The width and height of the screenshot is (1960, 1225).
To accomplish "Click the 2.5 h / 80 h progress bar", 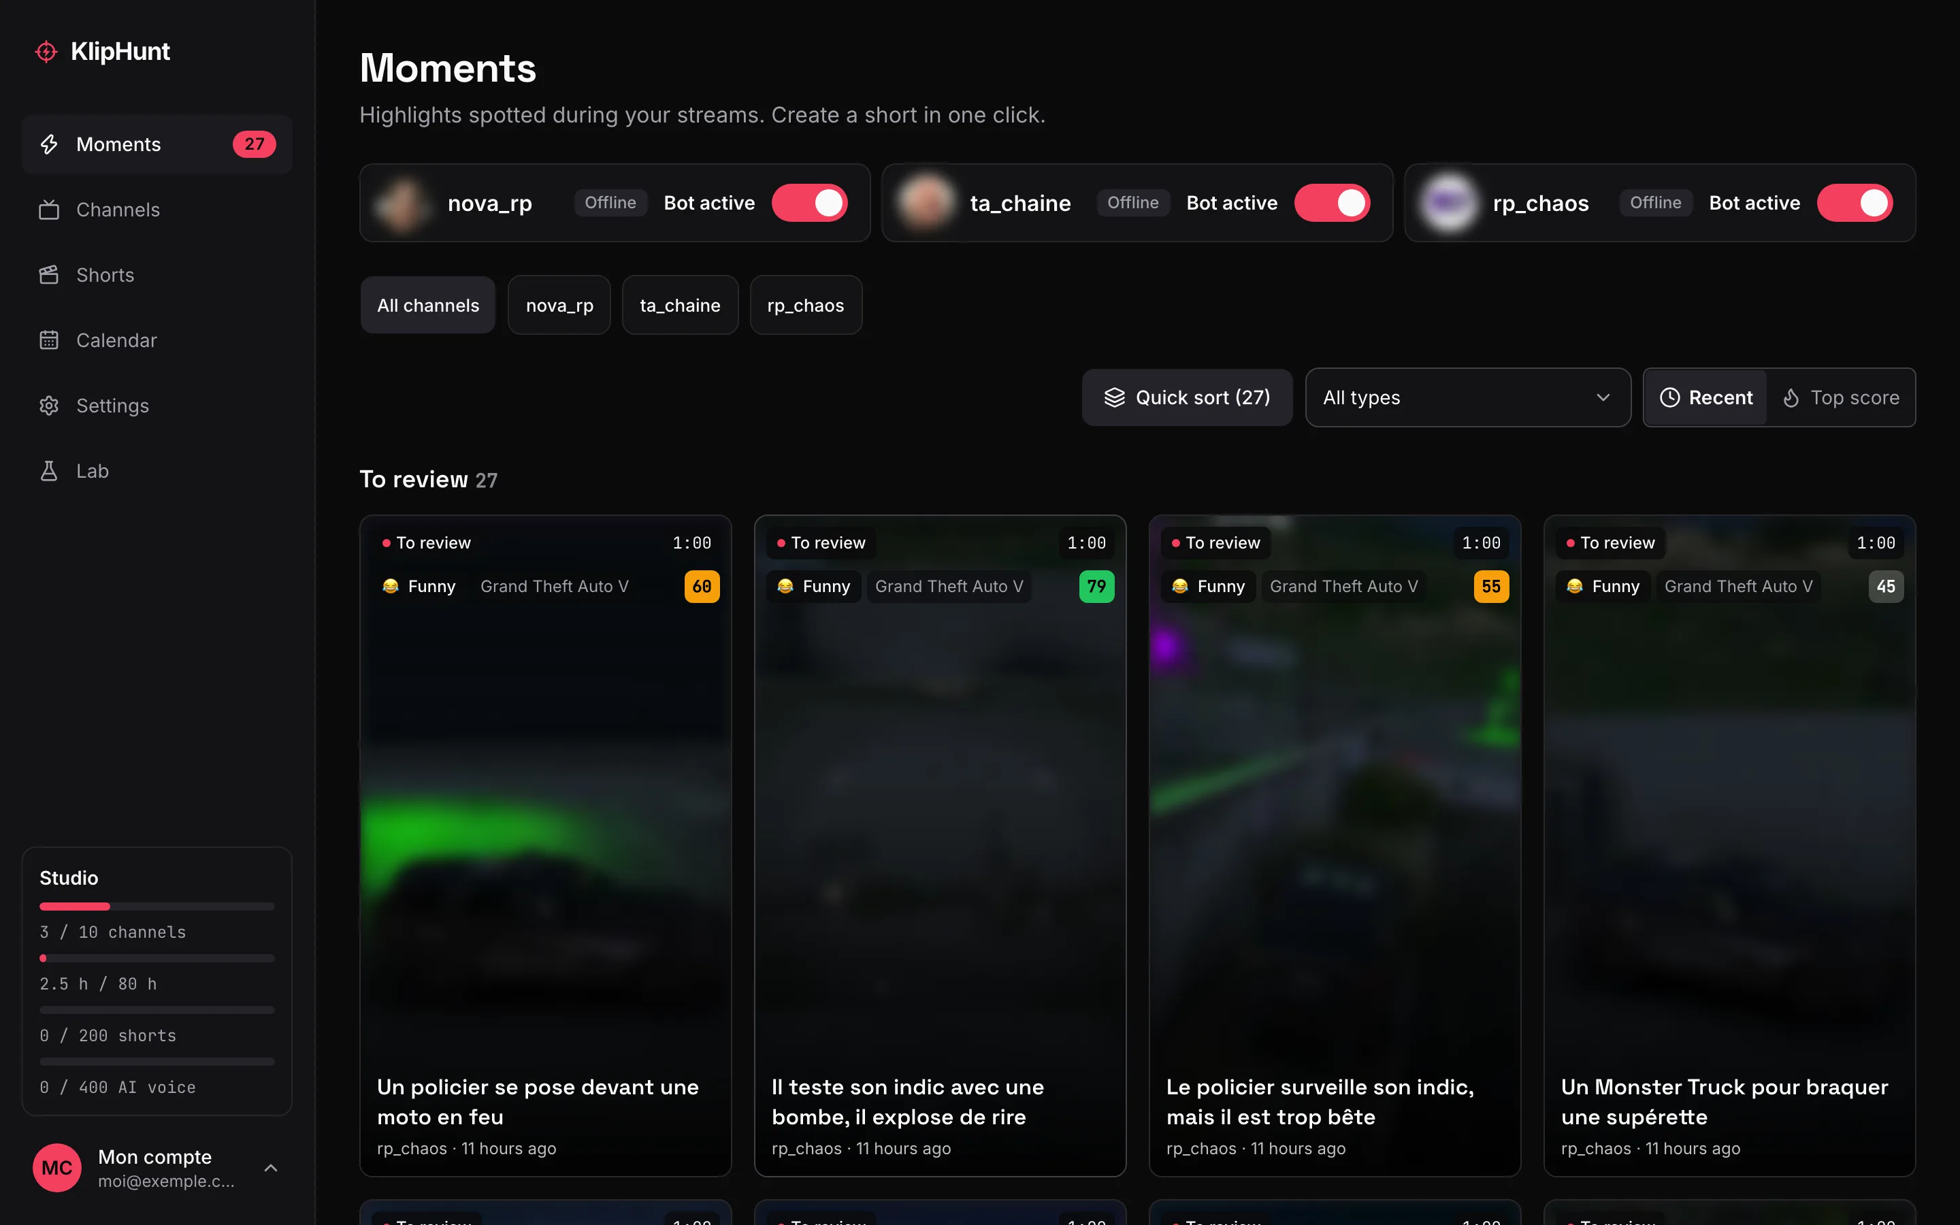I will [x=157, y=958].
